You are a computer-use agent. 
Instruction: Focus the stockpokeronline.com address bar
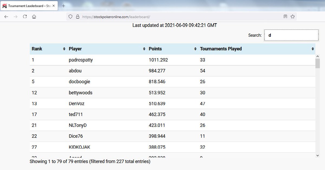(181, 17)
